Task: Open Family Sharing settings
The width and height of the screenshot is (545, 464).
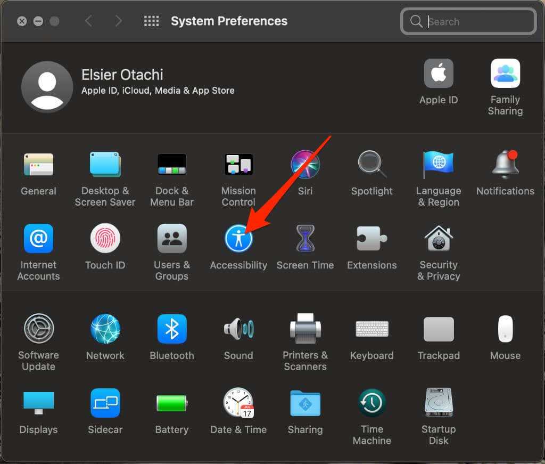Action: pos(505,74)
